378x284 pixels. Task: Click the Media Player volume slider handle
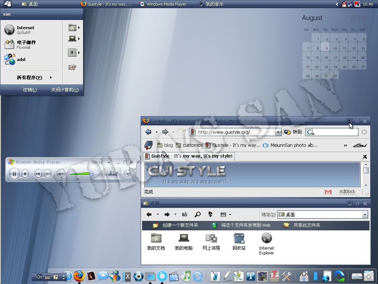coord(91,173)
